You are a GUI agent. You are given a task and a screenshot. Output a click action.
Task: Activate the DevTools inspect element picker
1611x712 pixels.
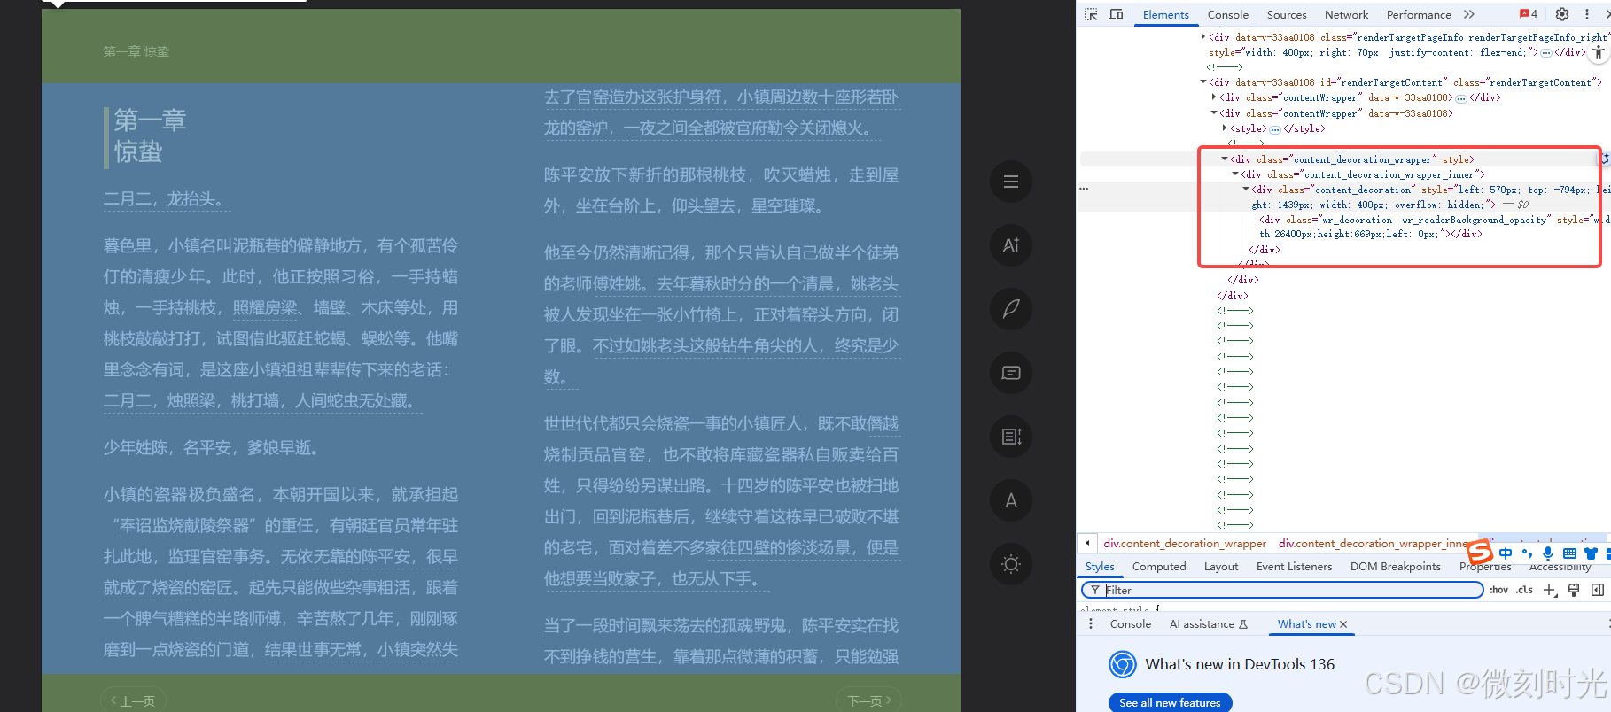tap(1091, 14)
